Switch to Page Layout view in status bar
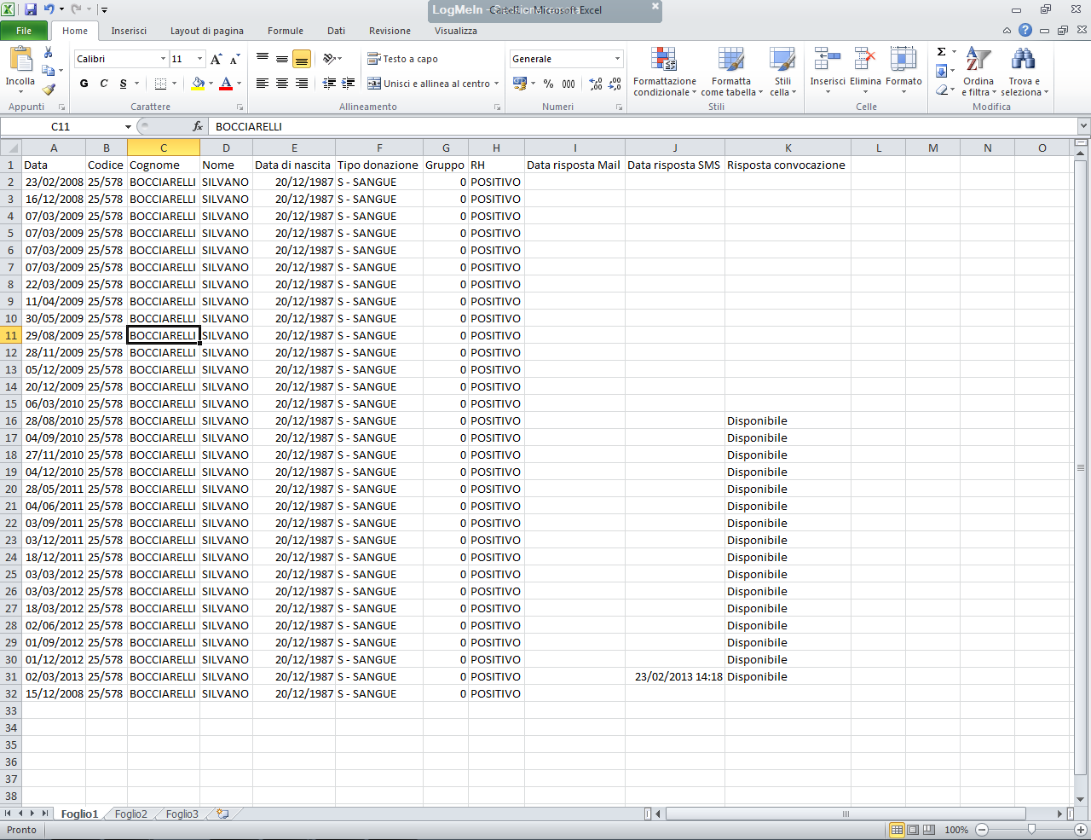 pos(913,830)
